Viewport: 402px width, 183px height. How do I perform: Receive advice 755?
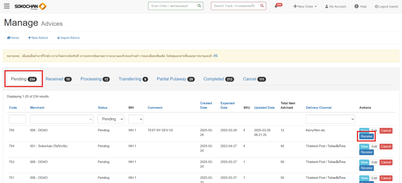coord(366,136)
